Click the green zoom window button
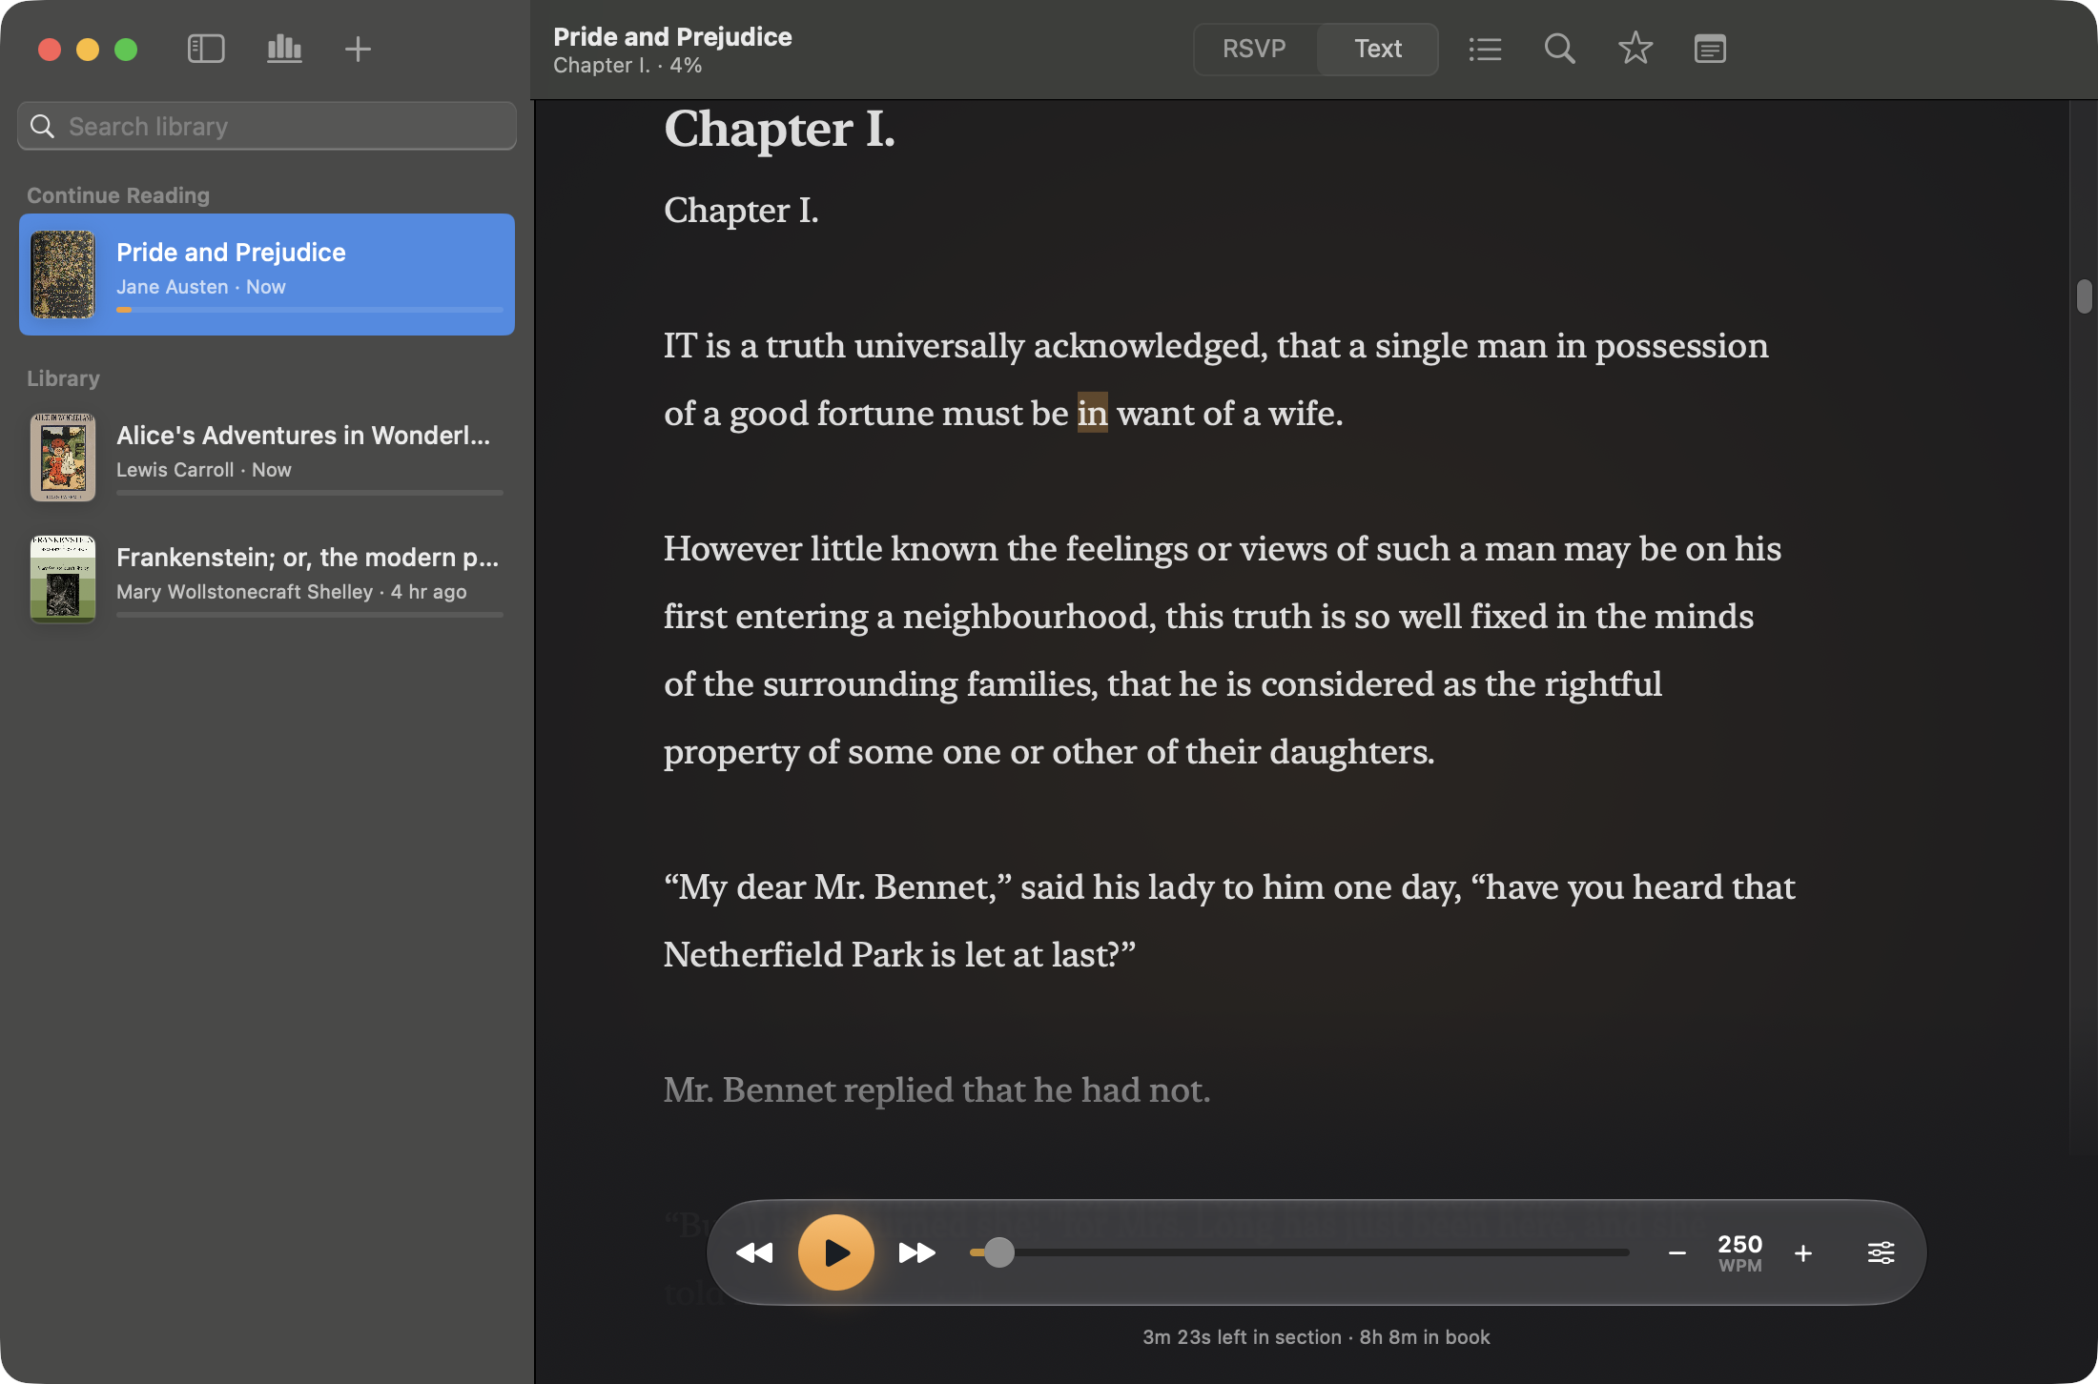 (126, 49)
